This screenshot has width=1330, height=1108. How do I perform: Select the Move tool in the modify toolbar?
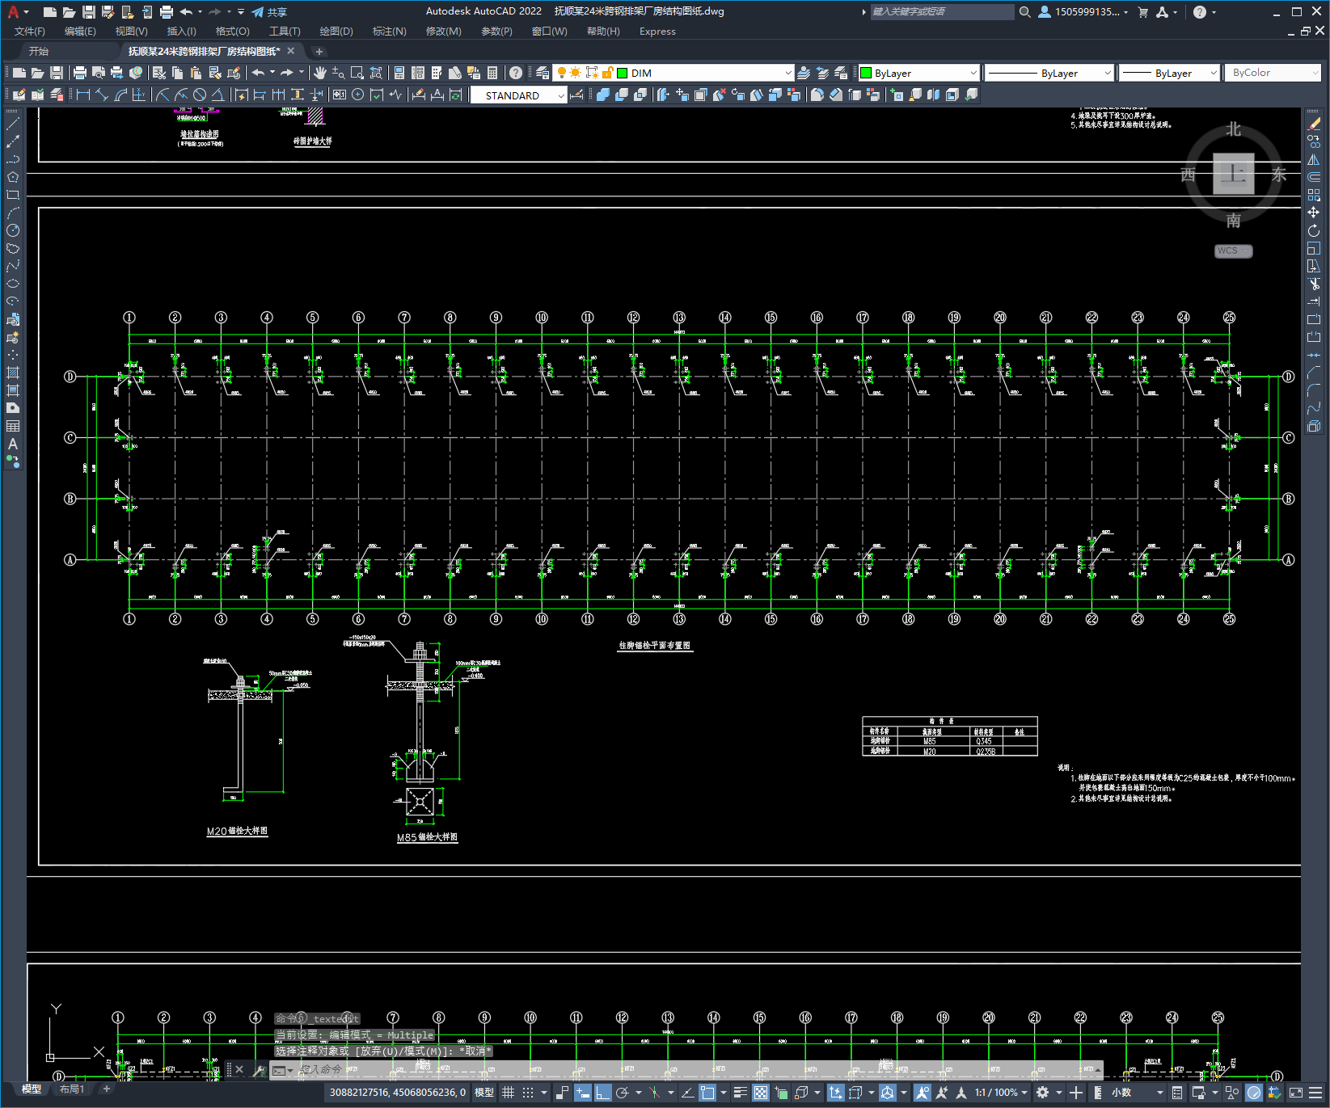click(x=1314, y=213)
